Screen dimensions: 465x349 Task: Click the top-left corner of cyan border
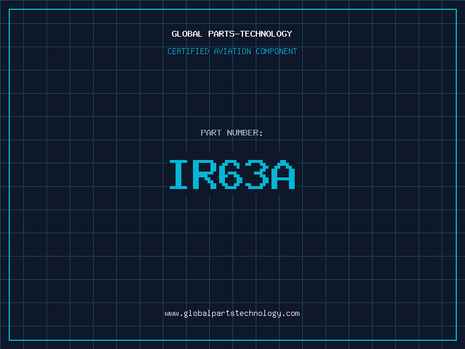point(9,9)
